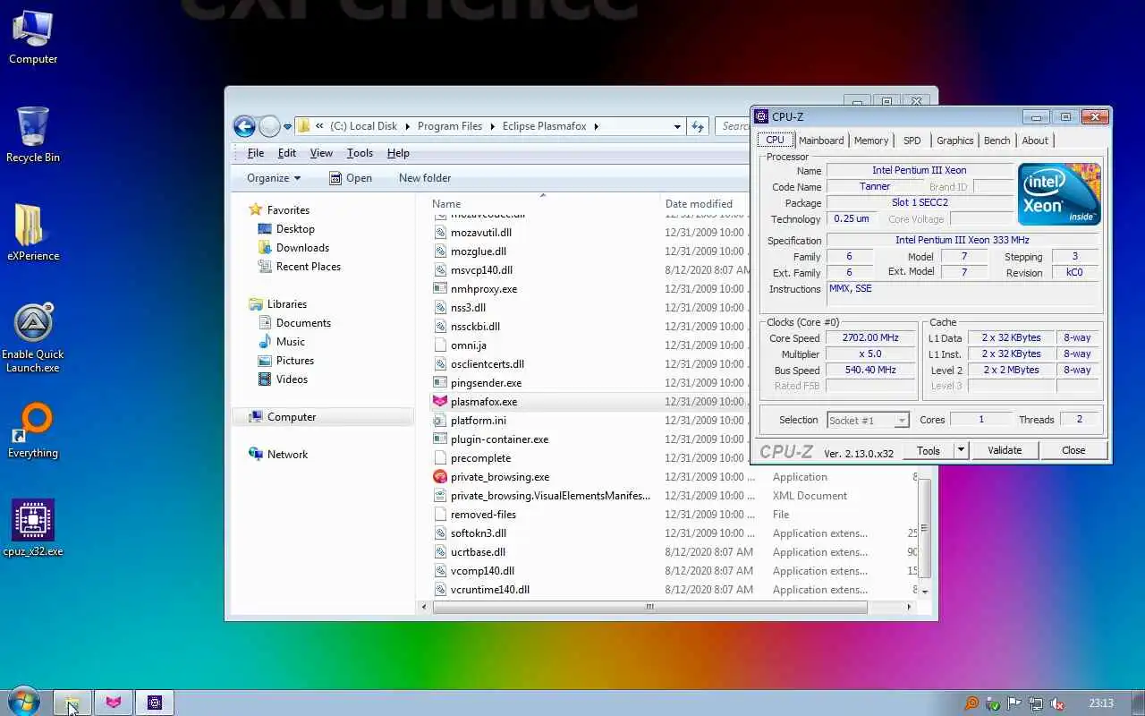Open the Tools dropdown arrow in CPU-Z
Image resolution: width=1145 pixels, height=716 pixels.
coord(962,450)
